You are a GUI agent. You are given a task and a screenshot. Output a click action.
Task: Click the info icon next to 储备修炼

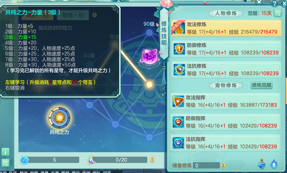(x=223, y=165)
